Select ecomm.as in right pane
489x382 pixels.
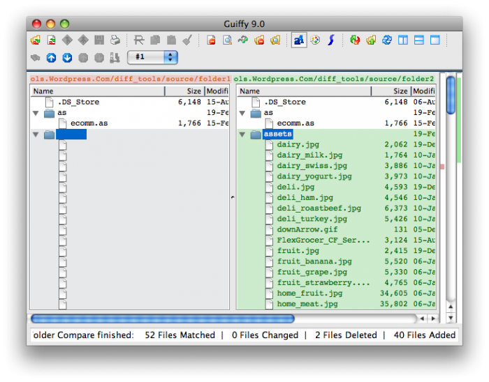pyautogui.click(x=337, y=123)
